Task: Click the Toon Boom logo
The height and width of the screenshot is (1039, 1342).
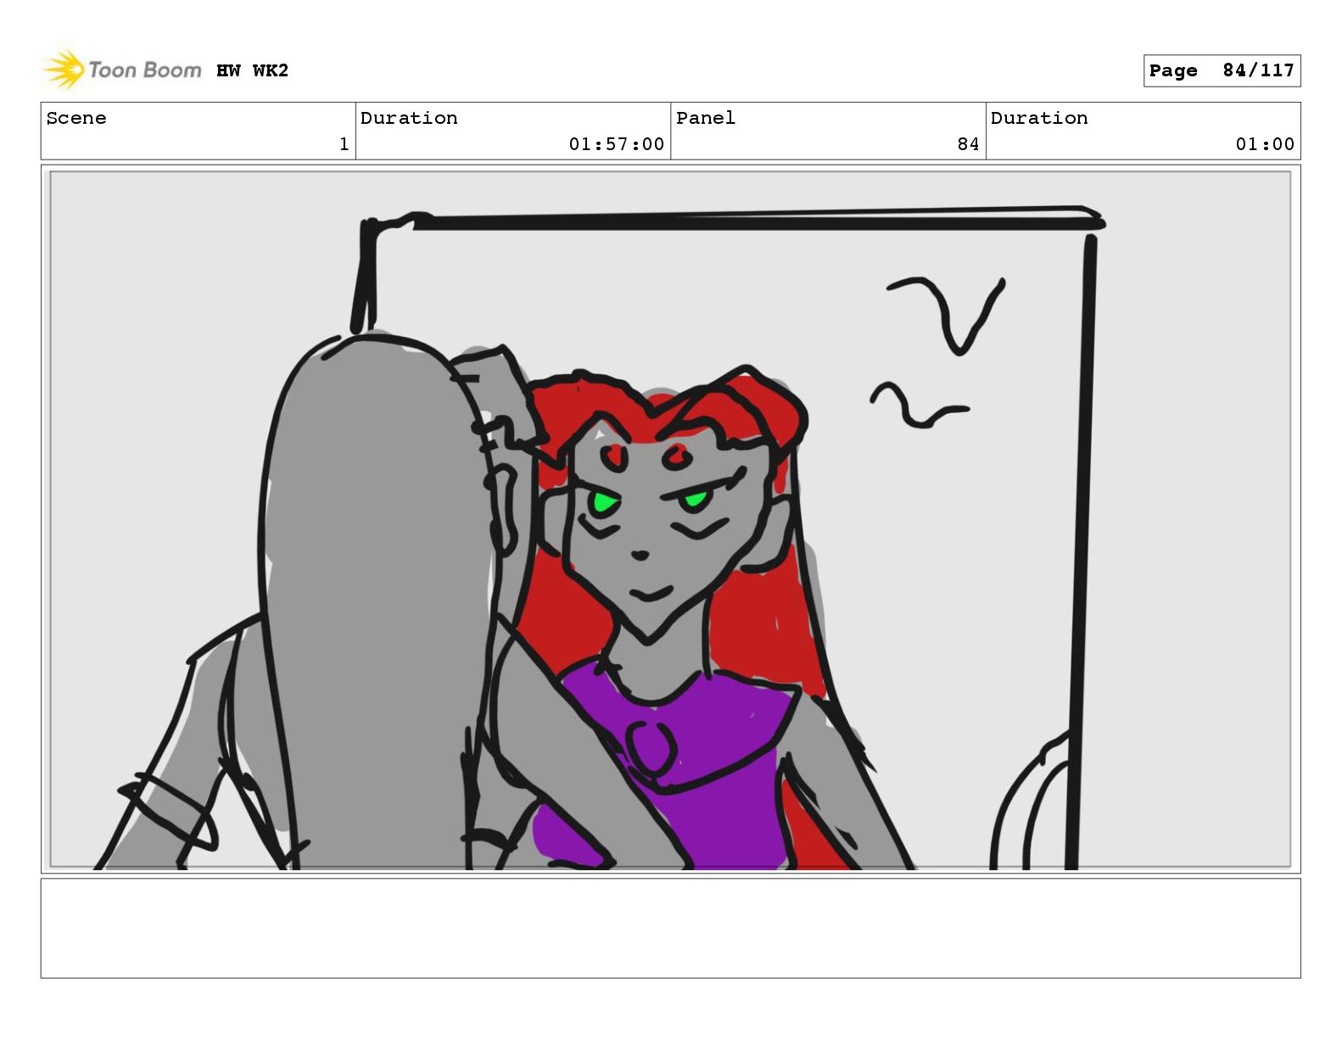Action: click(122, 70)
